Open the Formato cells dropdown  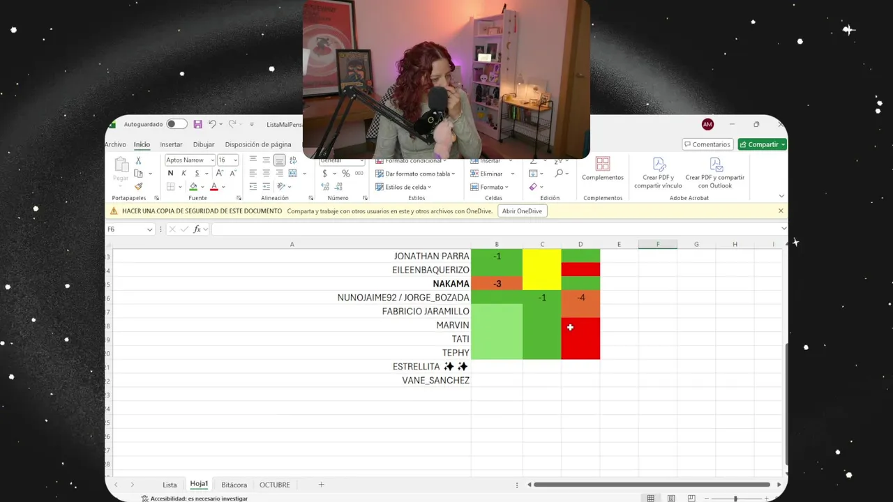[x=489, y=187]
